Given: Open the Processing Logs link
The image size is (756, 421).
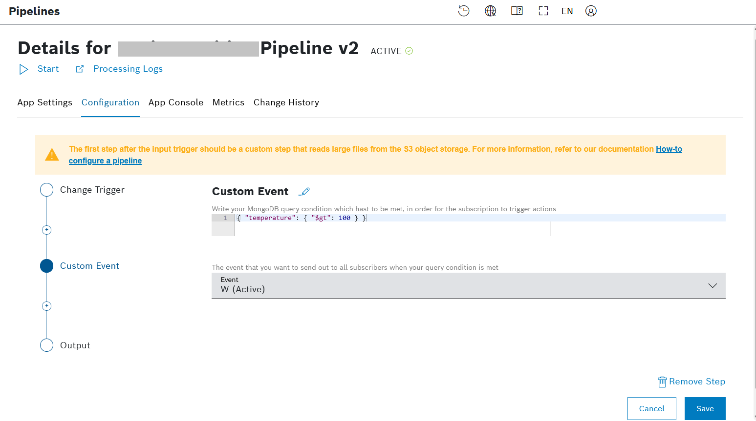Looking at the screenshot, I should coord(128,69).
